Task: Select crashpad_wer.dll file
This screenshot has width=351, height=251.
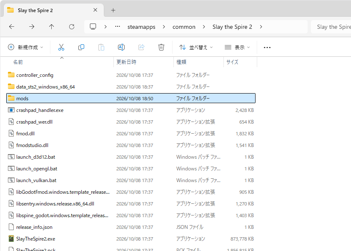Action: (x=131, y=122)
